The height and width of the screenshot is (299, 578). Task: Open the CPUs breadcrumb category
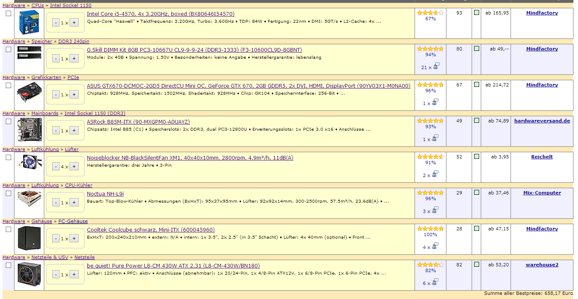coord(38,5)
